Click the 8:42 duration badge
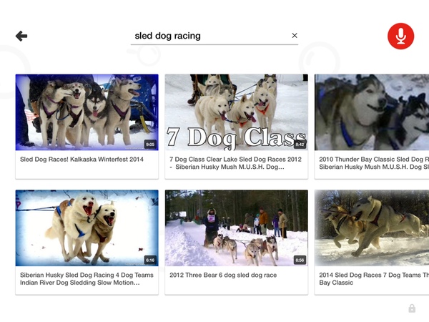The height and width of the screenshot is (322, 429). [300, 145]
